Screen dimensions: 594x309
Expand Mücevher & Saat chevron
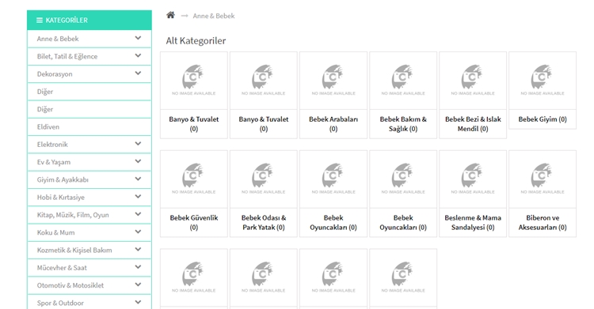138,267
